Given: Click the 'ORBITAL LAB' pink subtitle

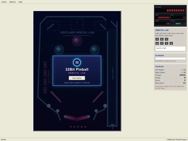Looking at the screenshot, I should coord(77,73).
